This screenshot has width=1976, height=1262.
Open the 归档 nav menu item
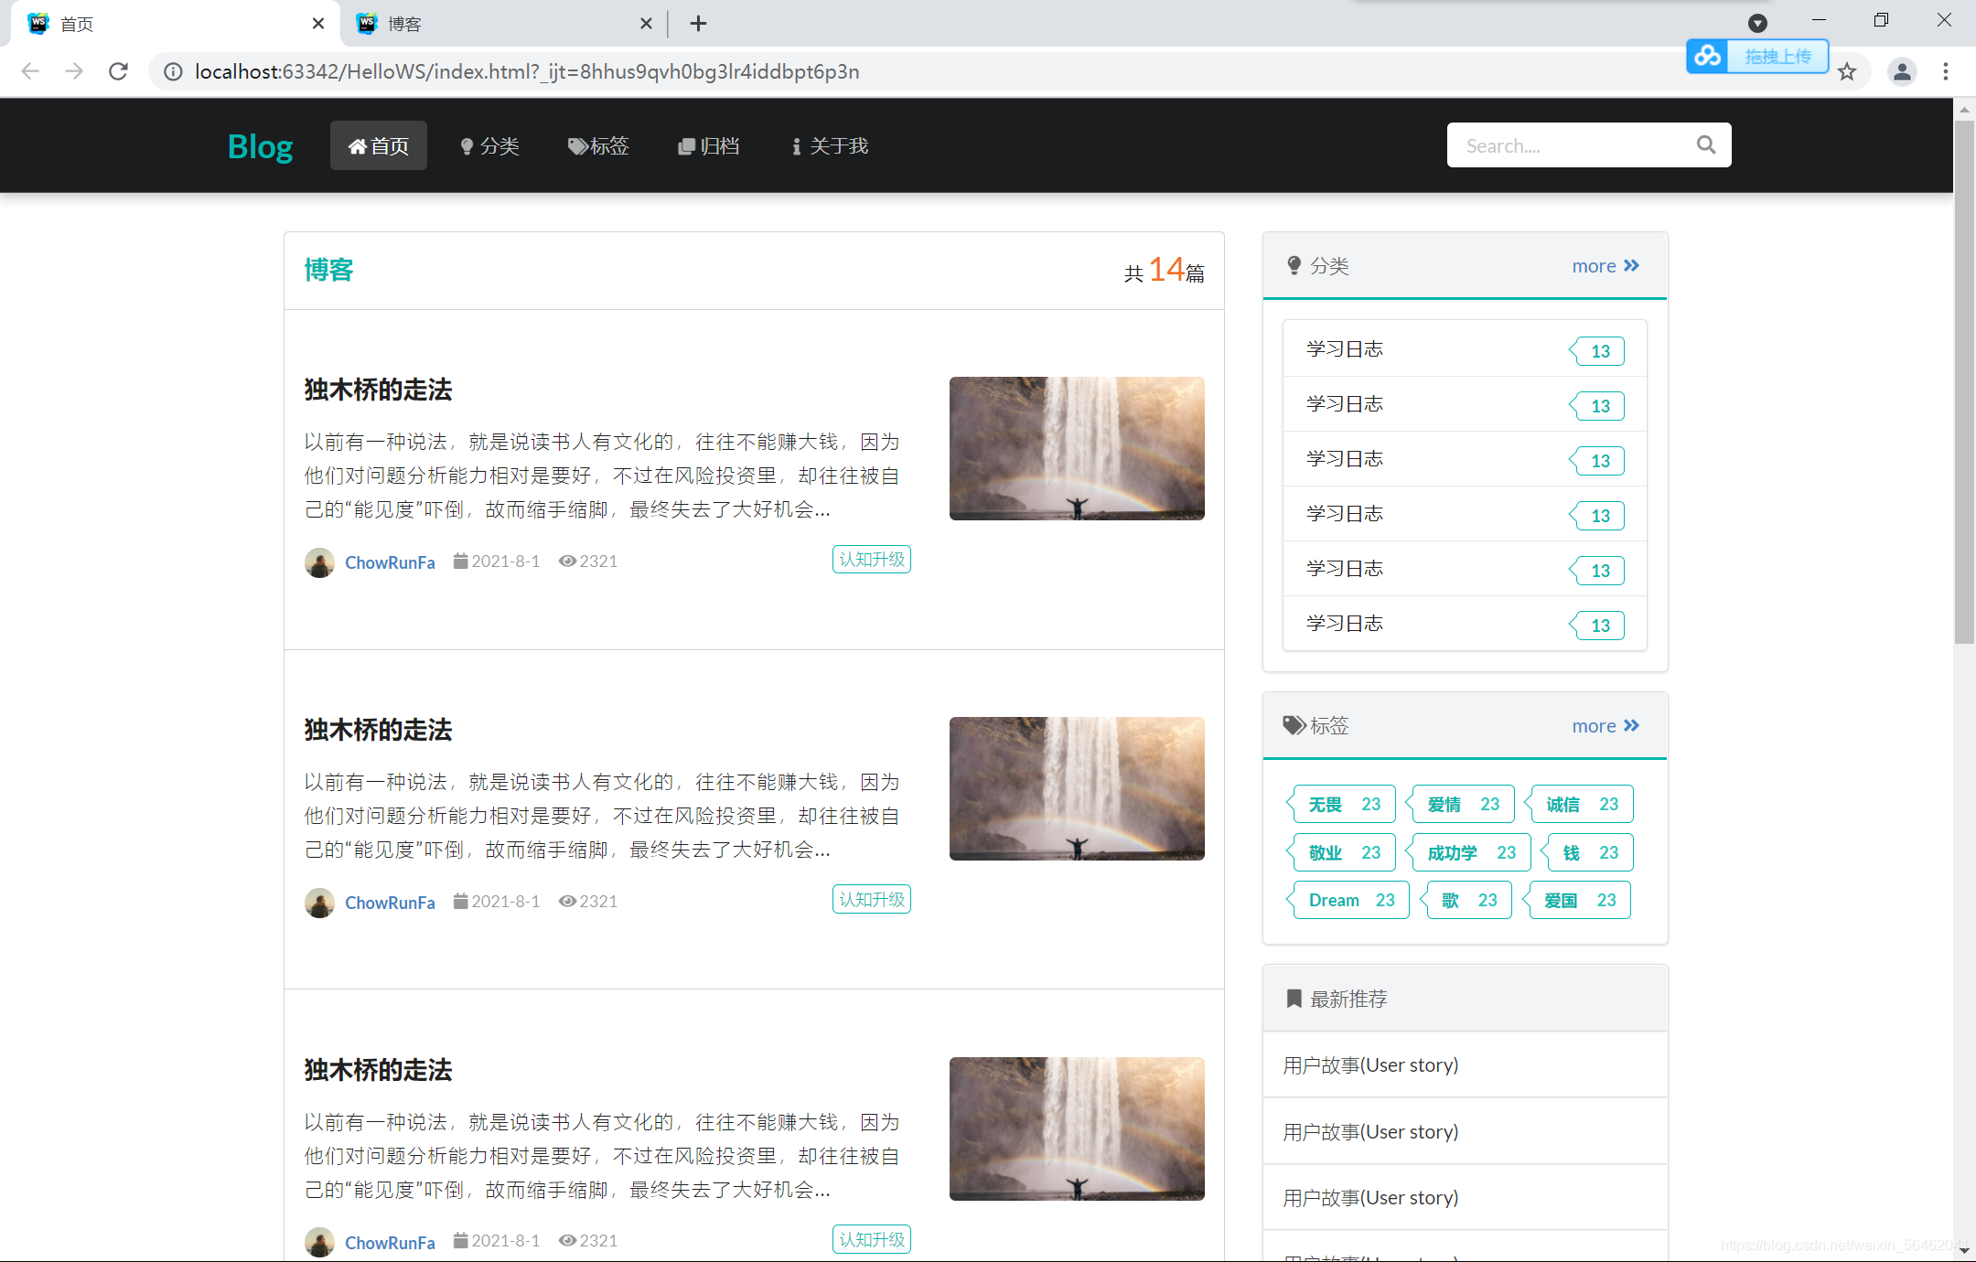click(x=708, y=145)
